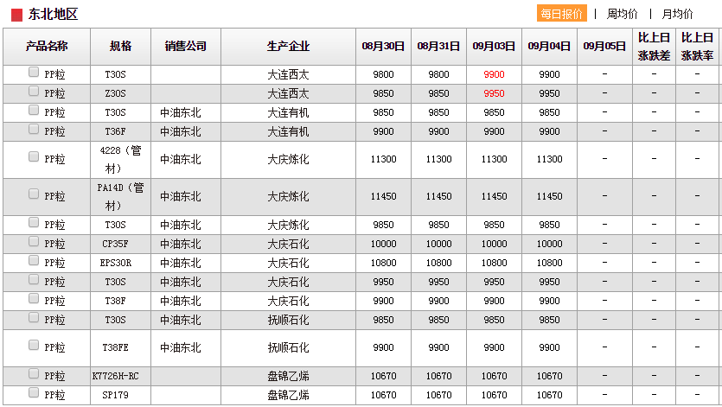
Task: Click the 09月05日 column header
Action: click(x=604, y=47)
